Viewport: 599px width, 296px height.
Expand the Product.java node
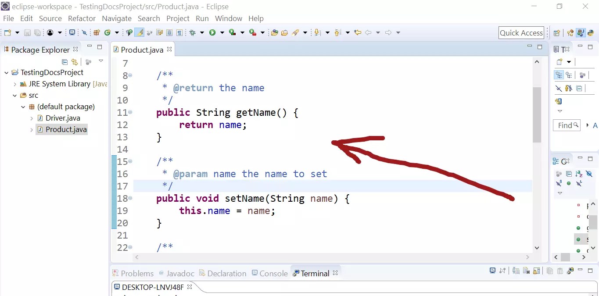tap(32, 130)
